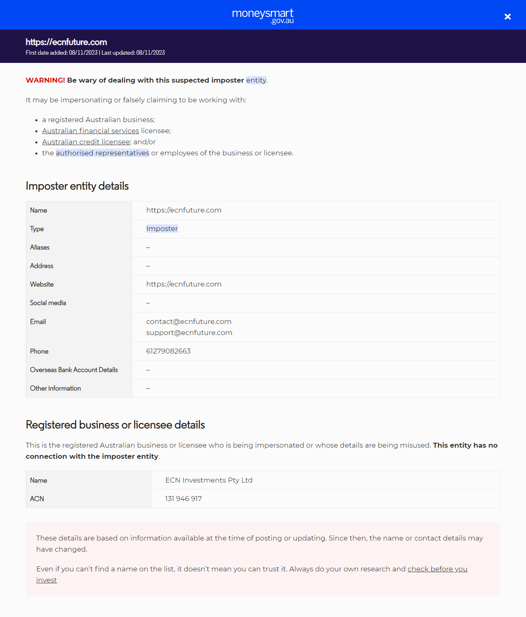
Task: Click 'Registered business or licensee details' heading
Action: coord(115,425)
